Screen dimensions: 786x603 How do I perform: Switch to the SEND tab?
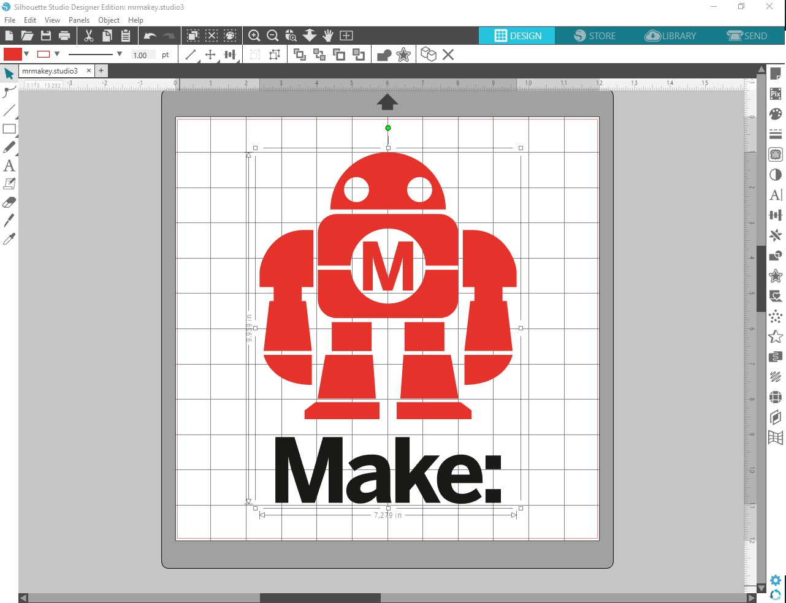747,36
